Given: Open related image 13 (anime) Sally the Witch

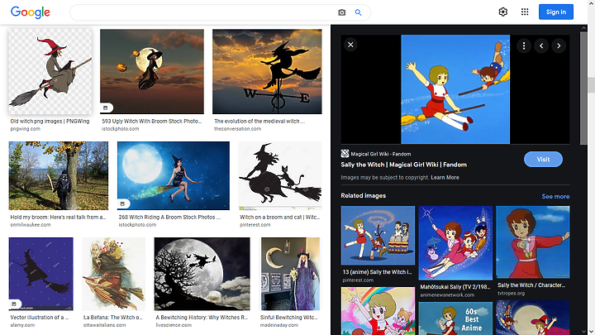Looking at the screenshot, I should point(378,236).
